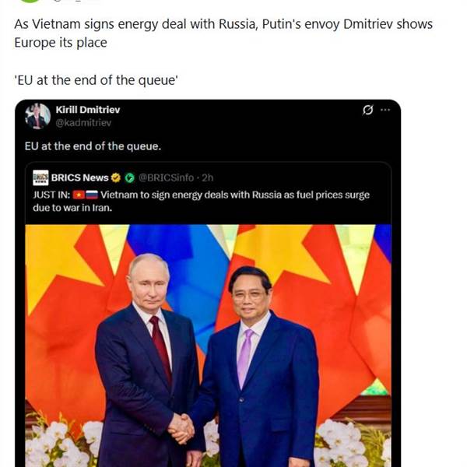467x467 pixels.
Task: Click the Russia flag emoji
Action: 90,195
